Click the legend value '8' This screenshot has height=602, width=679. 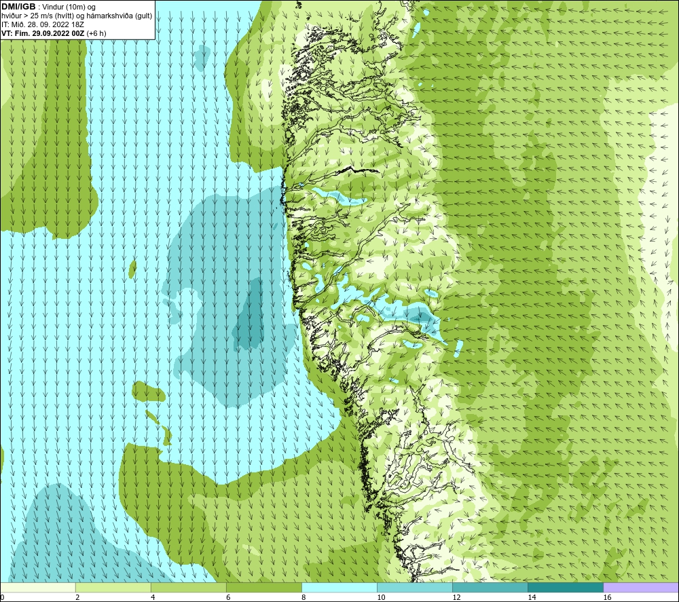point(304,597)
